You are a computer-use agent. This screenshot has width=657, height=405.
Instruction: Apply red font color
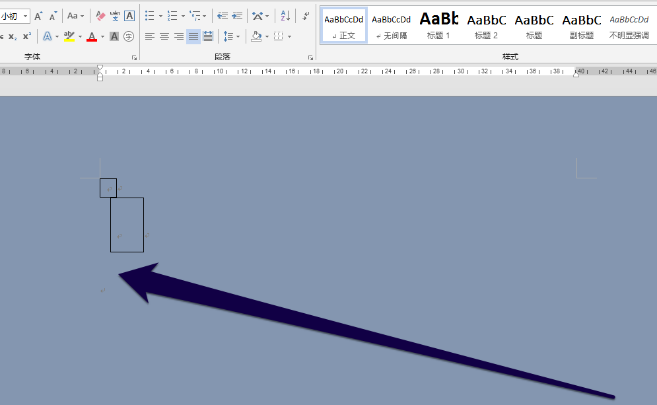(92, 36)
